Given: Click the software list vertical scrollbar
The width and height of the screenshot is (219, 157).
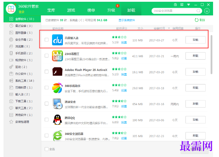Looking at the screenshot, I should click(211, 55).
